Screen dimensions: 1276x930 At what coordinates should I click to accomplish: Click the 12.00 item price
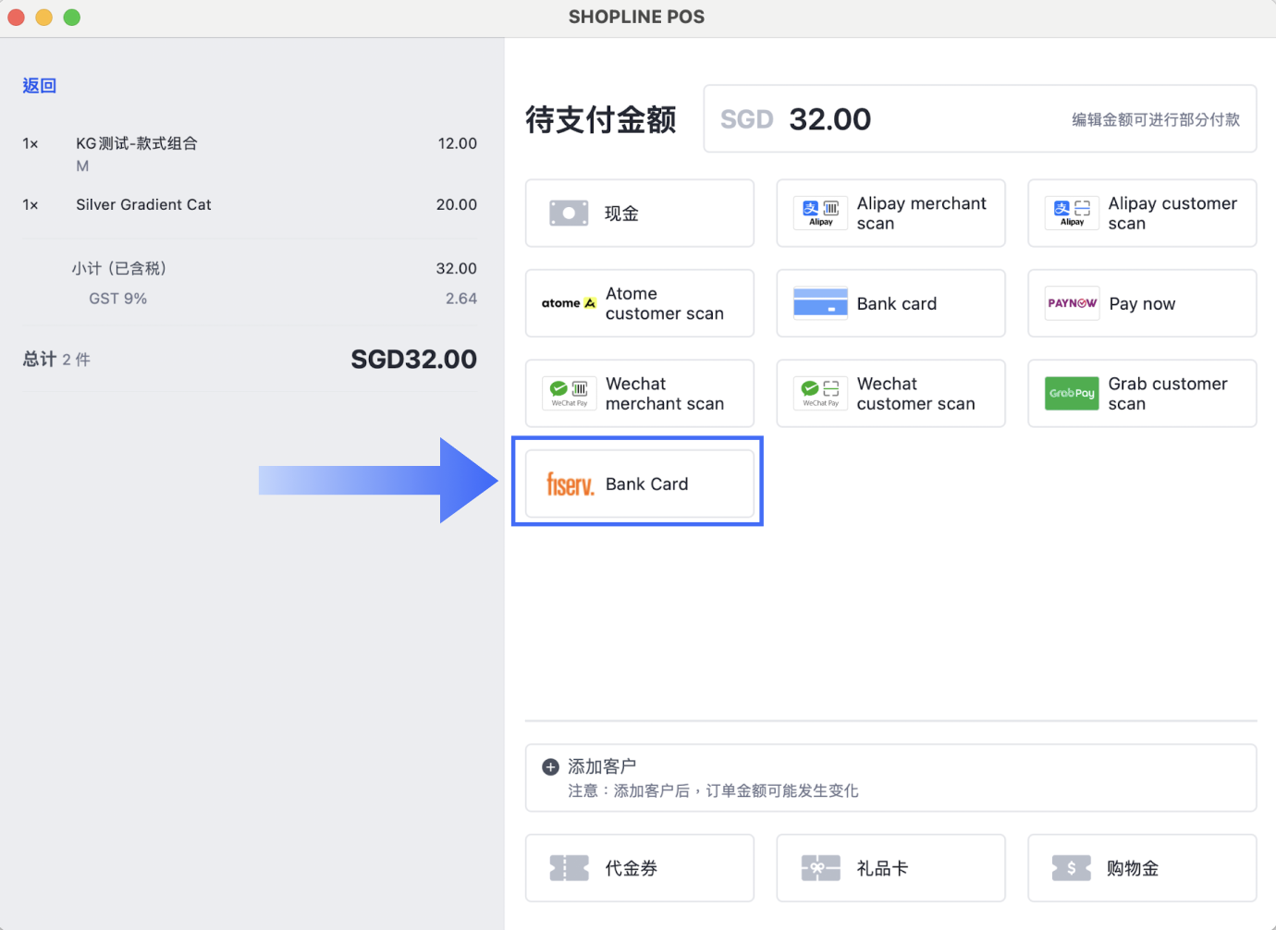[x=458, y=143]
